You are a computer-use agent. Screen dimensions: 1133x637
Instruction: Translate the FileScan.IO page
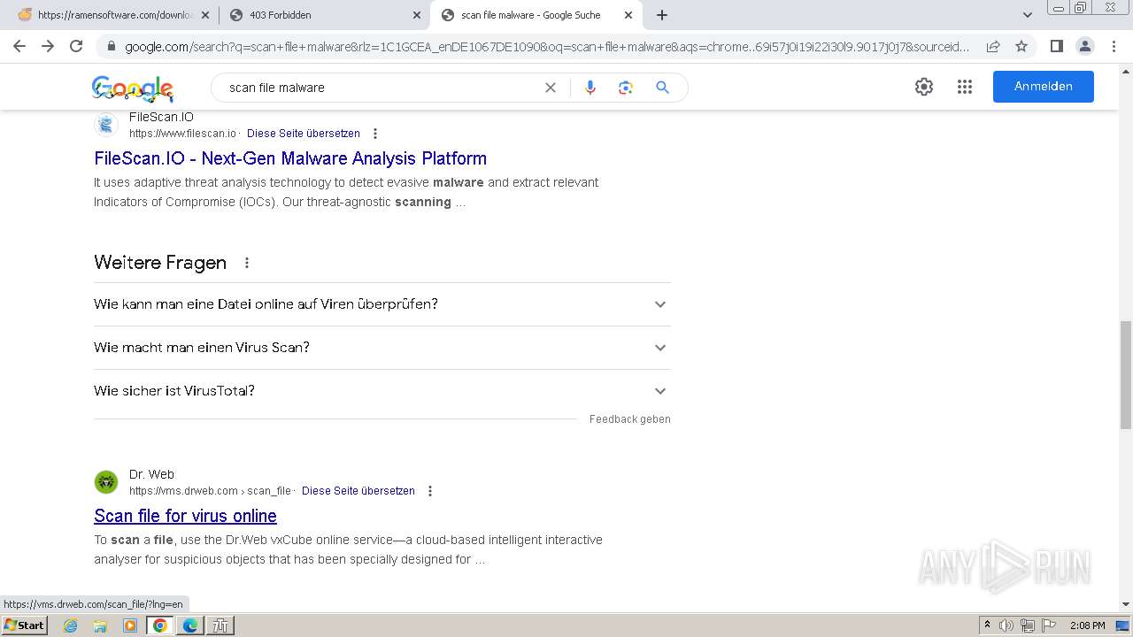click(x=304, y=134)
